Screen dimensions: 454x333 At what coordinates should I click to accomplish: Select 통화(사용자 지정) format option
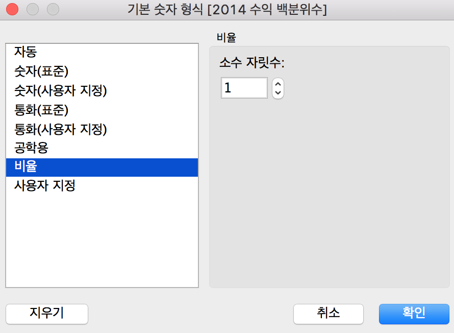click(102, 129)
